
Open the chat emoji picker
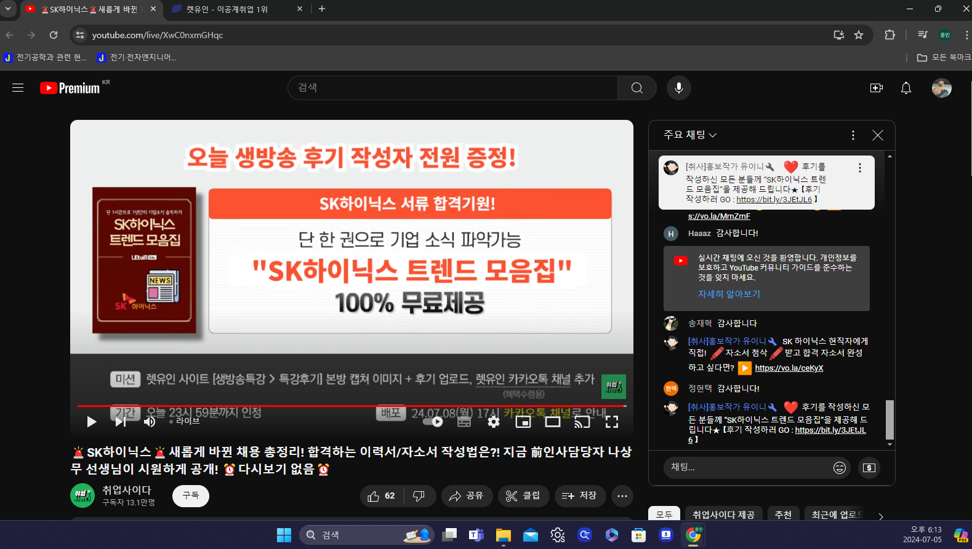tap(840, 468)
